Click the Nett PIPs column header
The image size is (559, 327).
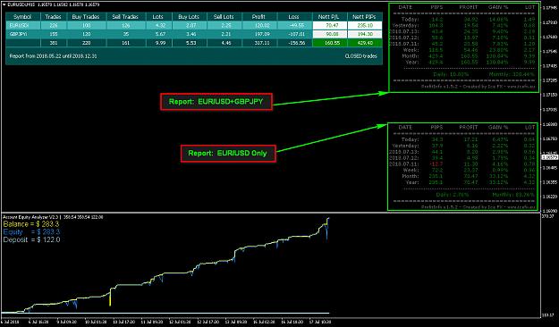364,17
